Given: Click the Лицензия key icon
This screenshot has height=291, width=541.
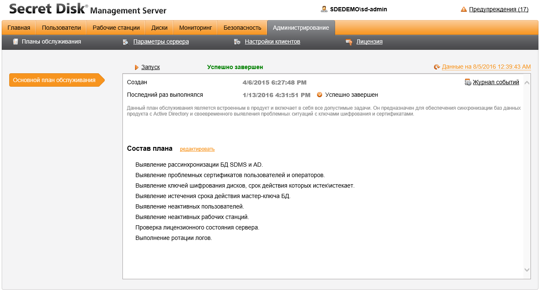Looking at the screenshot, I should click(x=349, y=42).
